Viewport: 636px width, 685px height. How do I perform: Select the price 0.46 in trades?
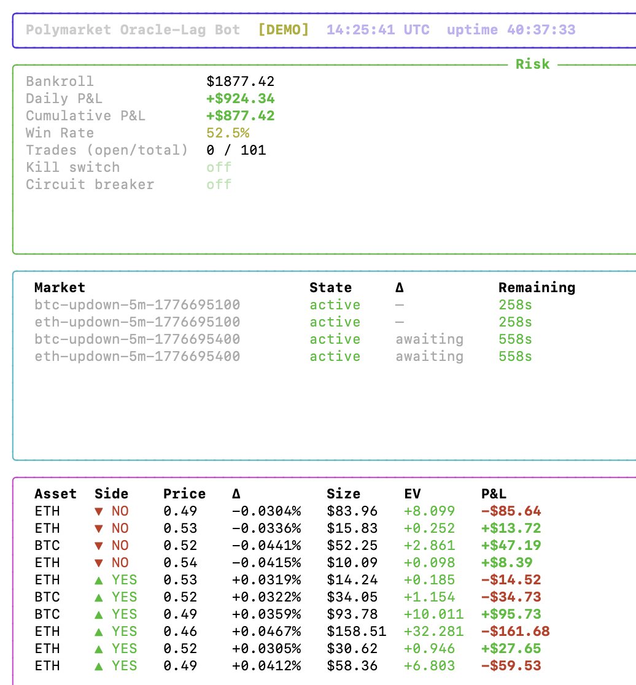(x=180, y=631)
